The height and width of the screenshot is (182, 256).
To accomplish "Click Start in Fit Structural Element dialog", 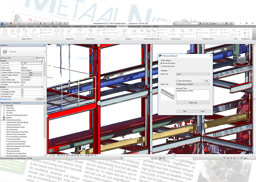I will point(185,111).
